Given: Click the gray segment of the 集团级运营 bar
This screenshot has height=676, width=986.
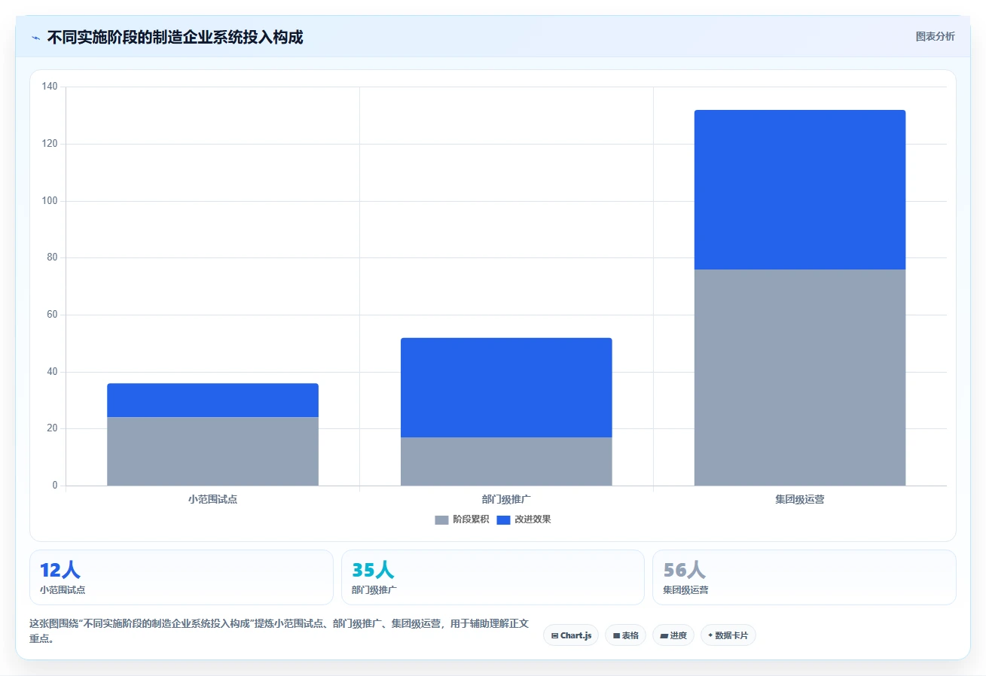Looking at the screenshot, I should [x=800, y=377].
